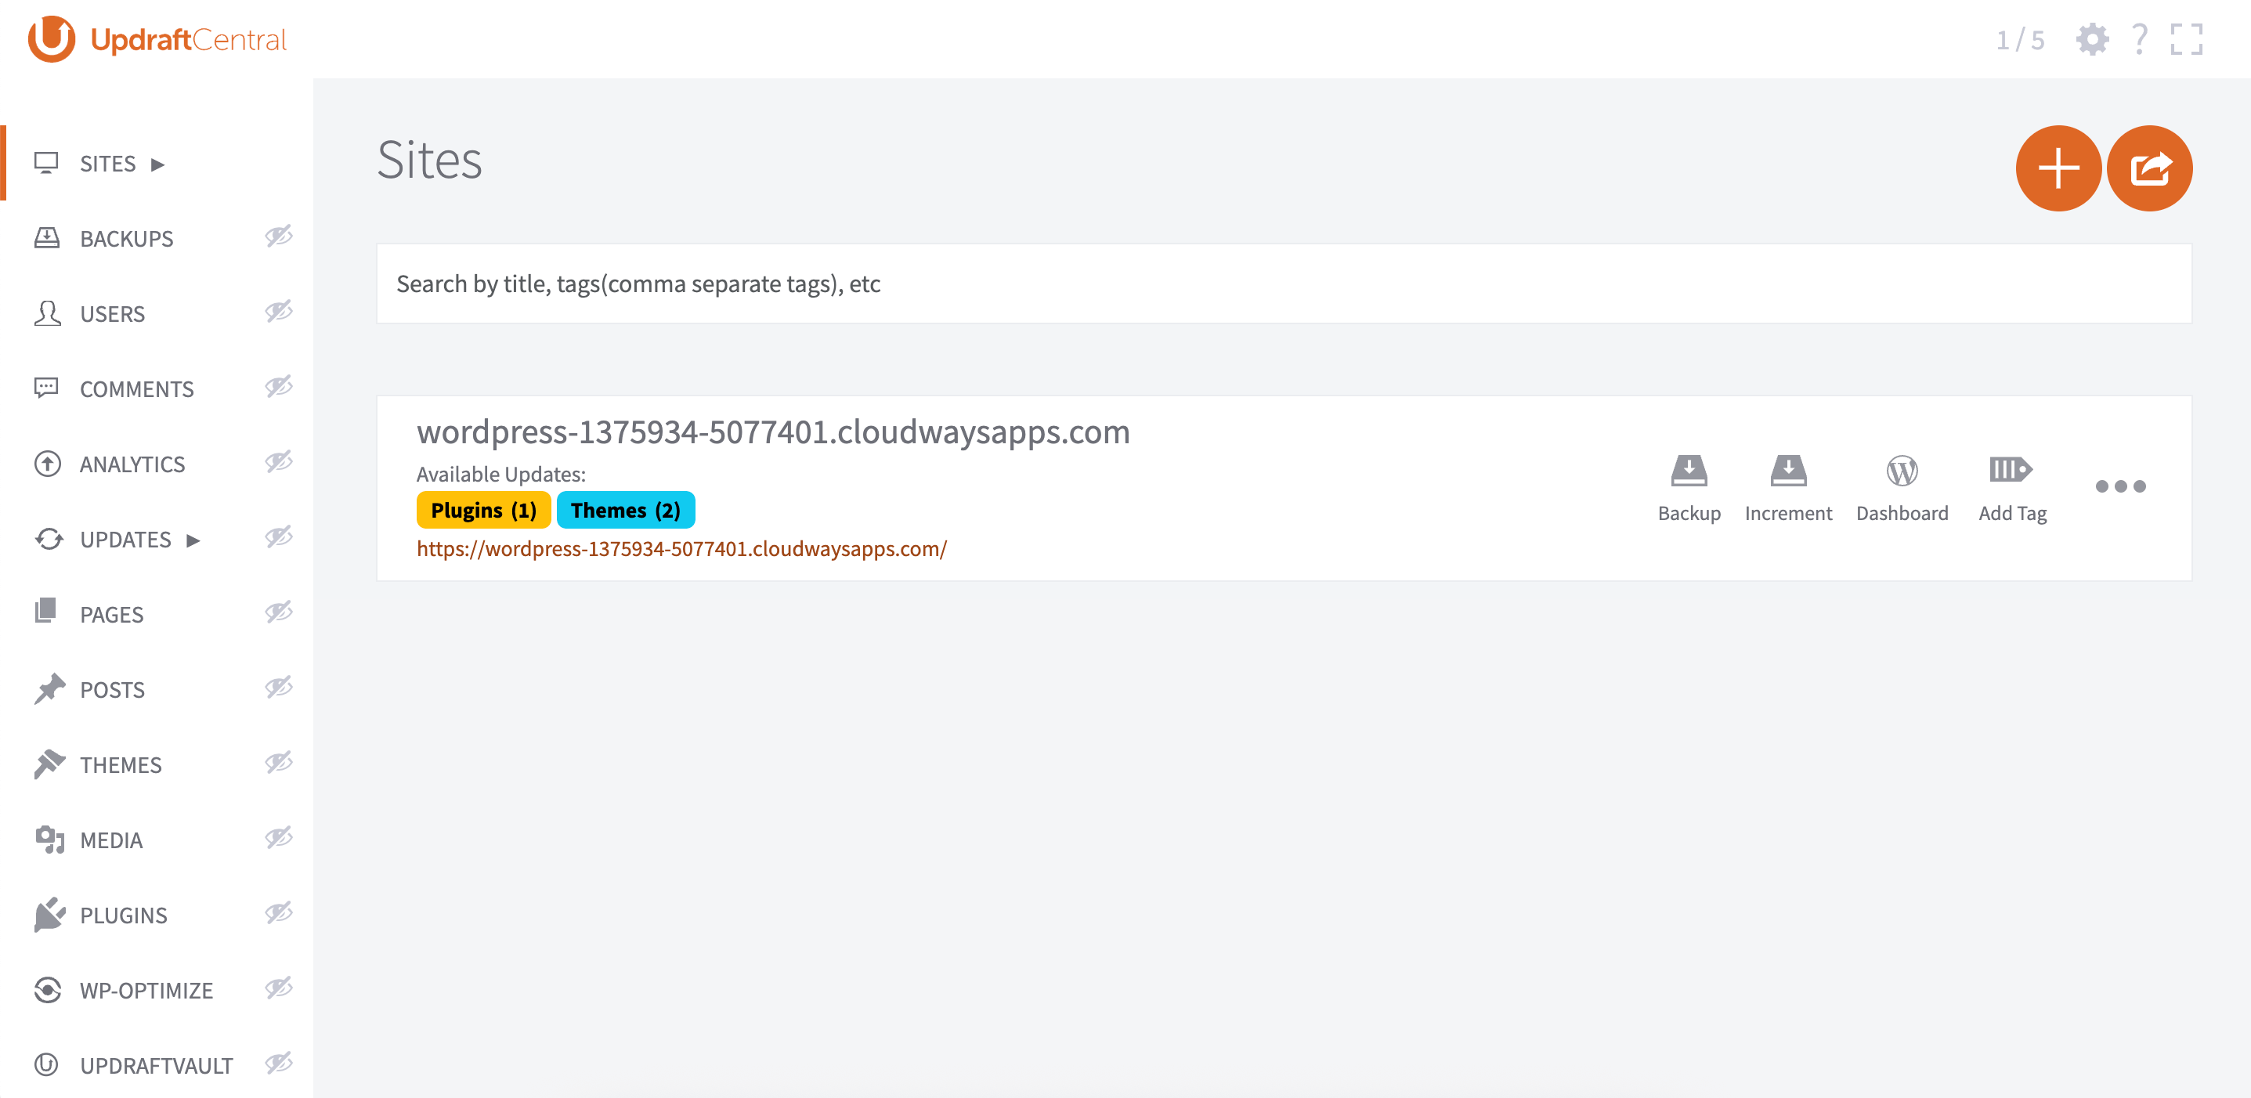Click the orange share/export sites button
Image resolution: width=2251 pixels, height=1098 pixels.
click(x=2148, y=168)
